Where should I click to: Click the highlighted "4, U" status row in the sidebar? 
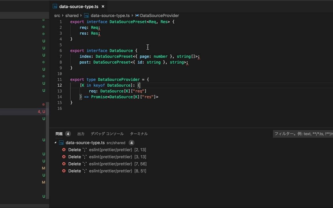coord(25,112)
